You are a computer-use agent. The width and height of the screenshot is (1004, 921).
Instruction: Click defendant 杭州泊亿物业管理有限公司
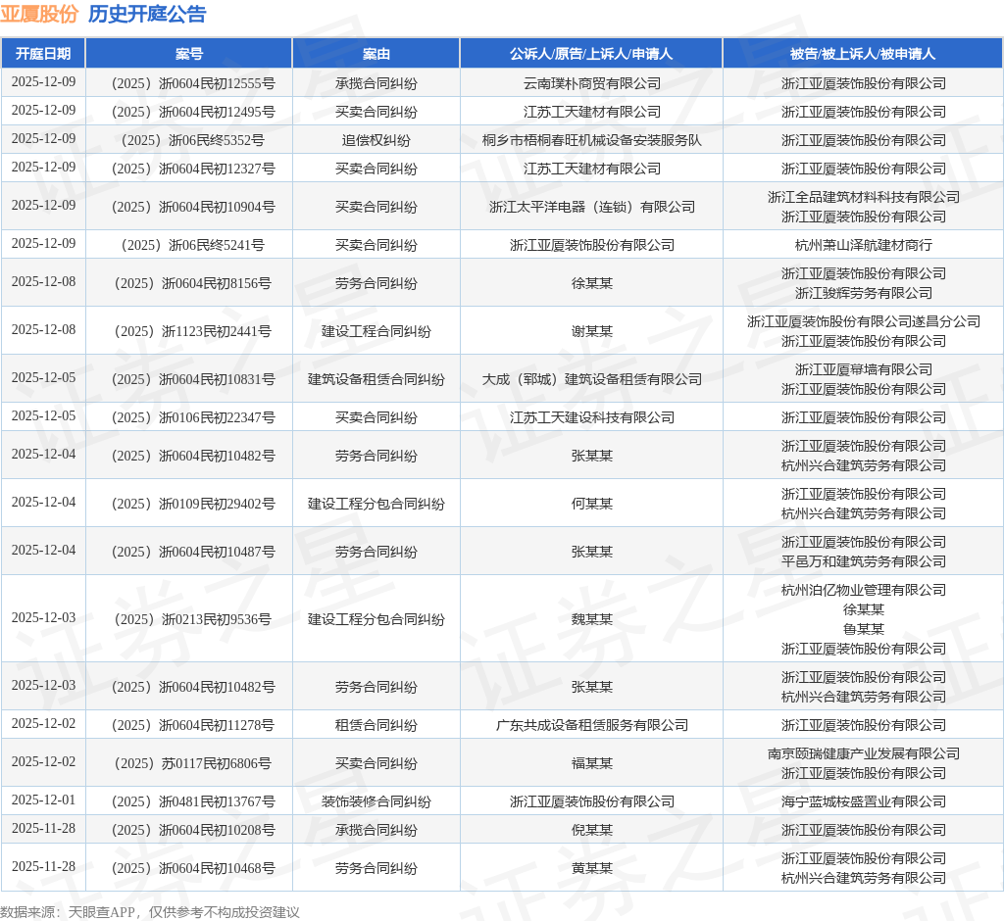pyautogui.click(x=863, y=590)
